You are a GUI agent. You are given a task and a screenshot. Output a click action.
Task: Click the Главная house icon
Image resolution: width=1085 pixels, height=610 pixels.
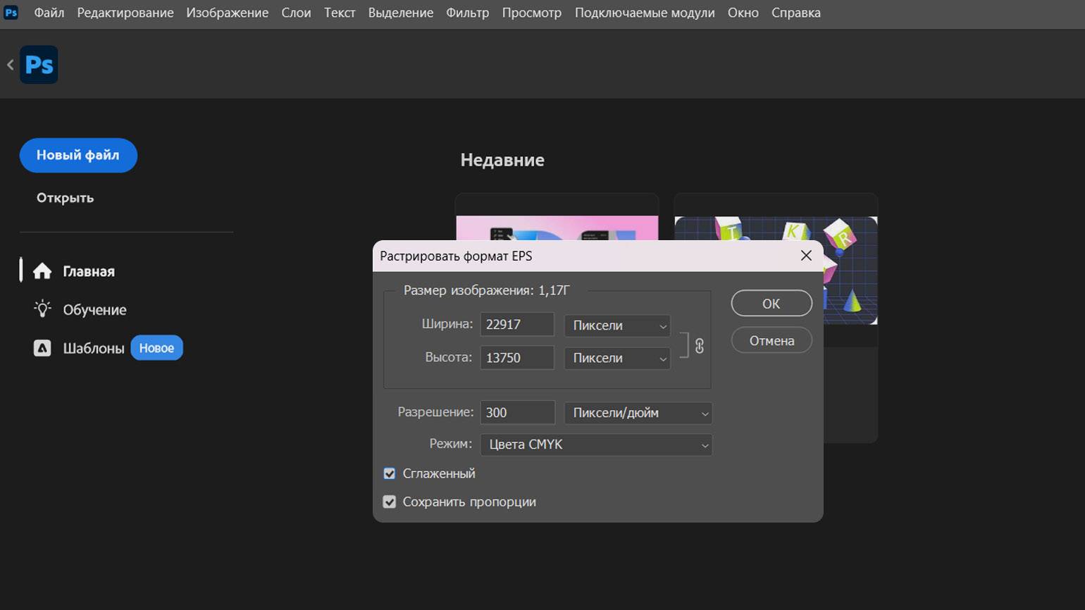tap(42, 271)
